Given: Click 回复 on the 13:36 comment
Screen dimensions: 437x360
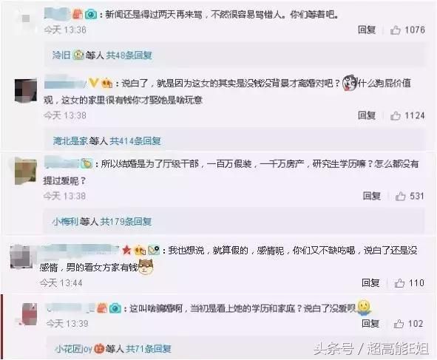Looking at the screenshot, I should click(367, 30).
